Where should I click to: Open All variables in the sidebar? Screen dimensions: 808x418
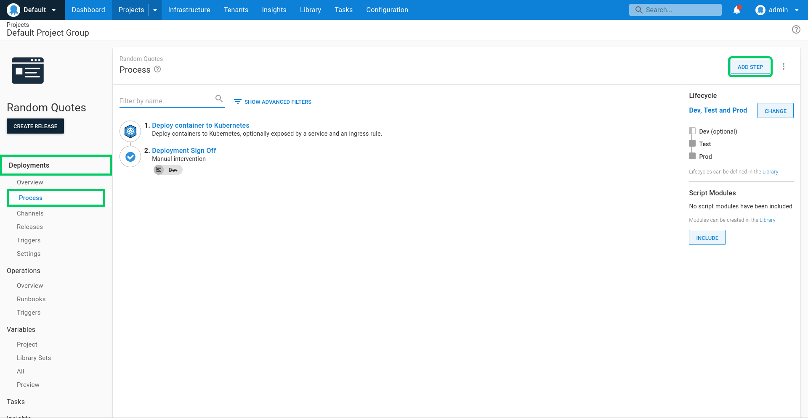tap(21, 371)
